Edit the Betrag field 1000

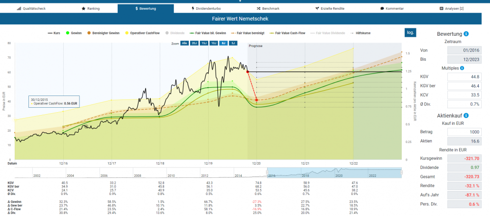click(x=465, y=132)
